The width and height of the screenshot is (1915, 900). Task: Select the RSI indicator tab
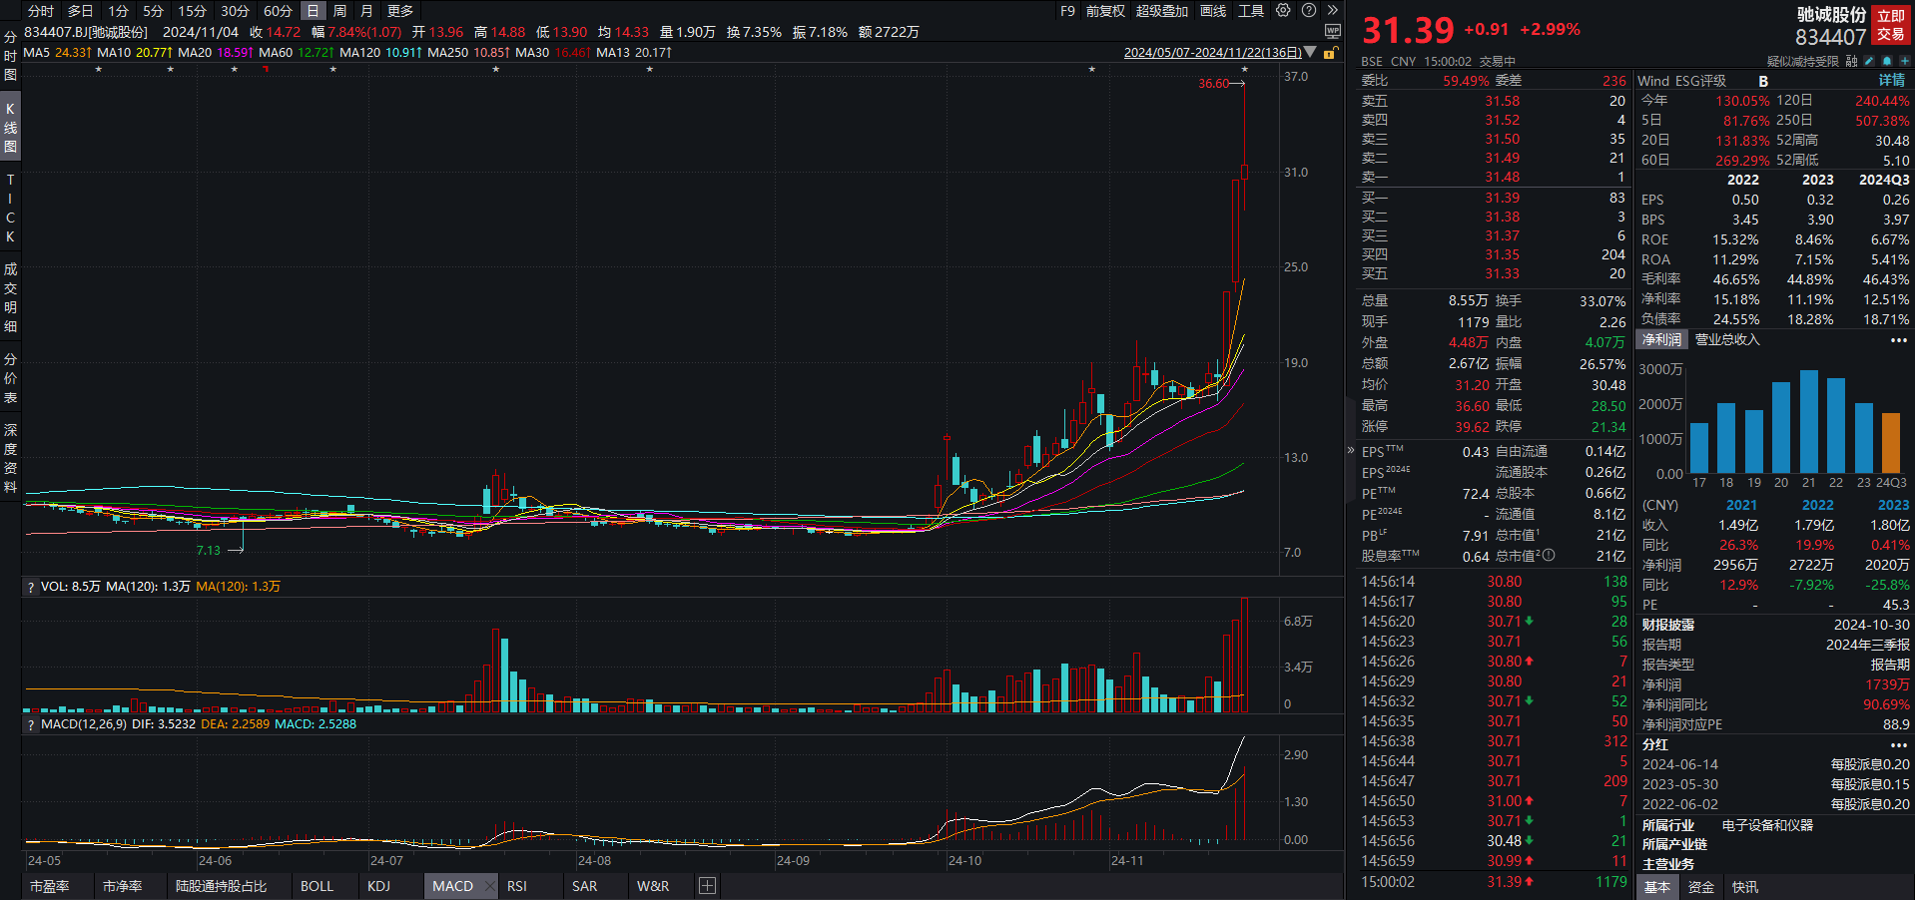pyautogui.click(x=516, y=886)
